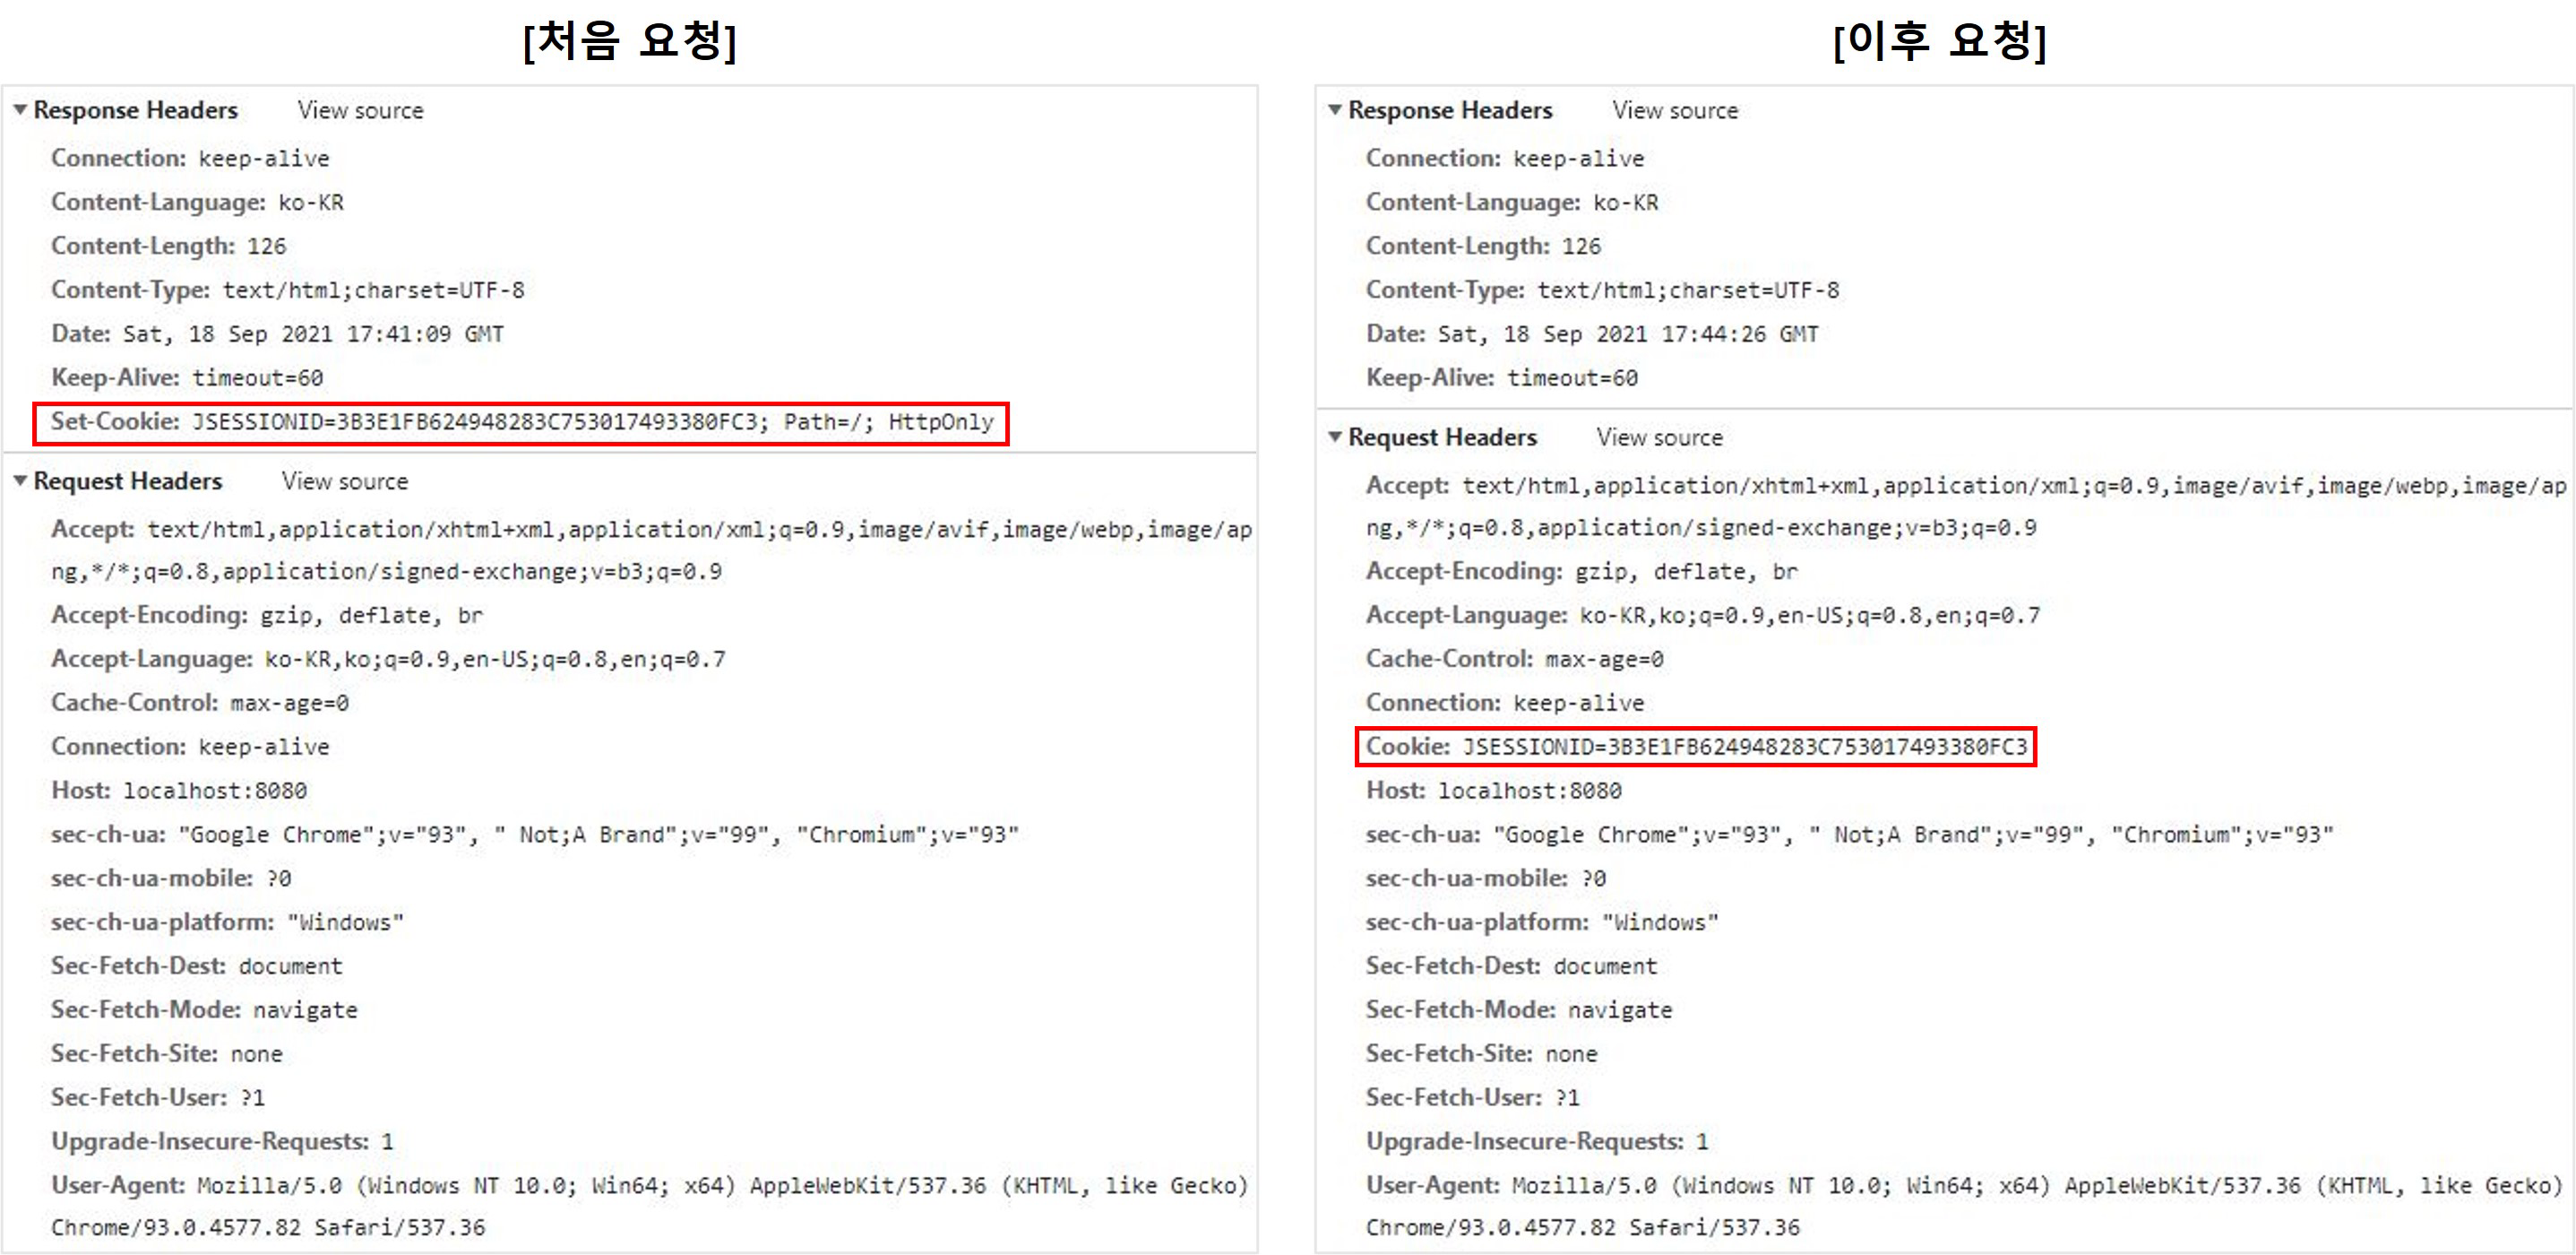Click View source beside left Request Headers

tap(344, 482)
